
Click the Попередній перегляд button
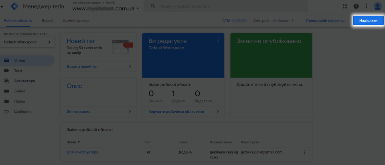325,20
